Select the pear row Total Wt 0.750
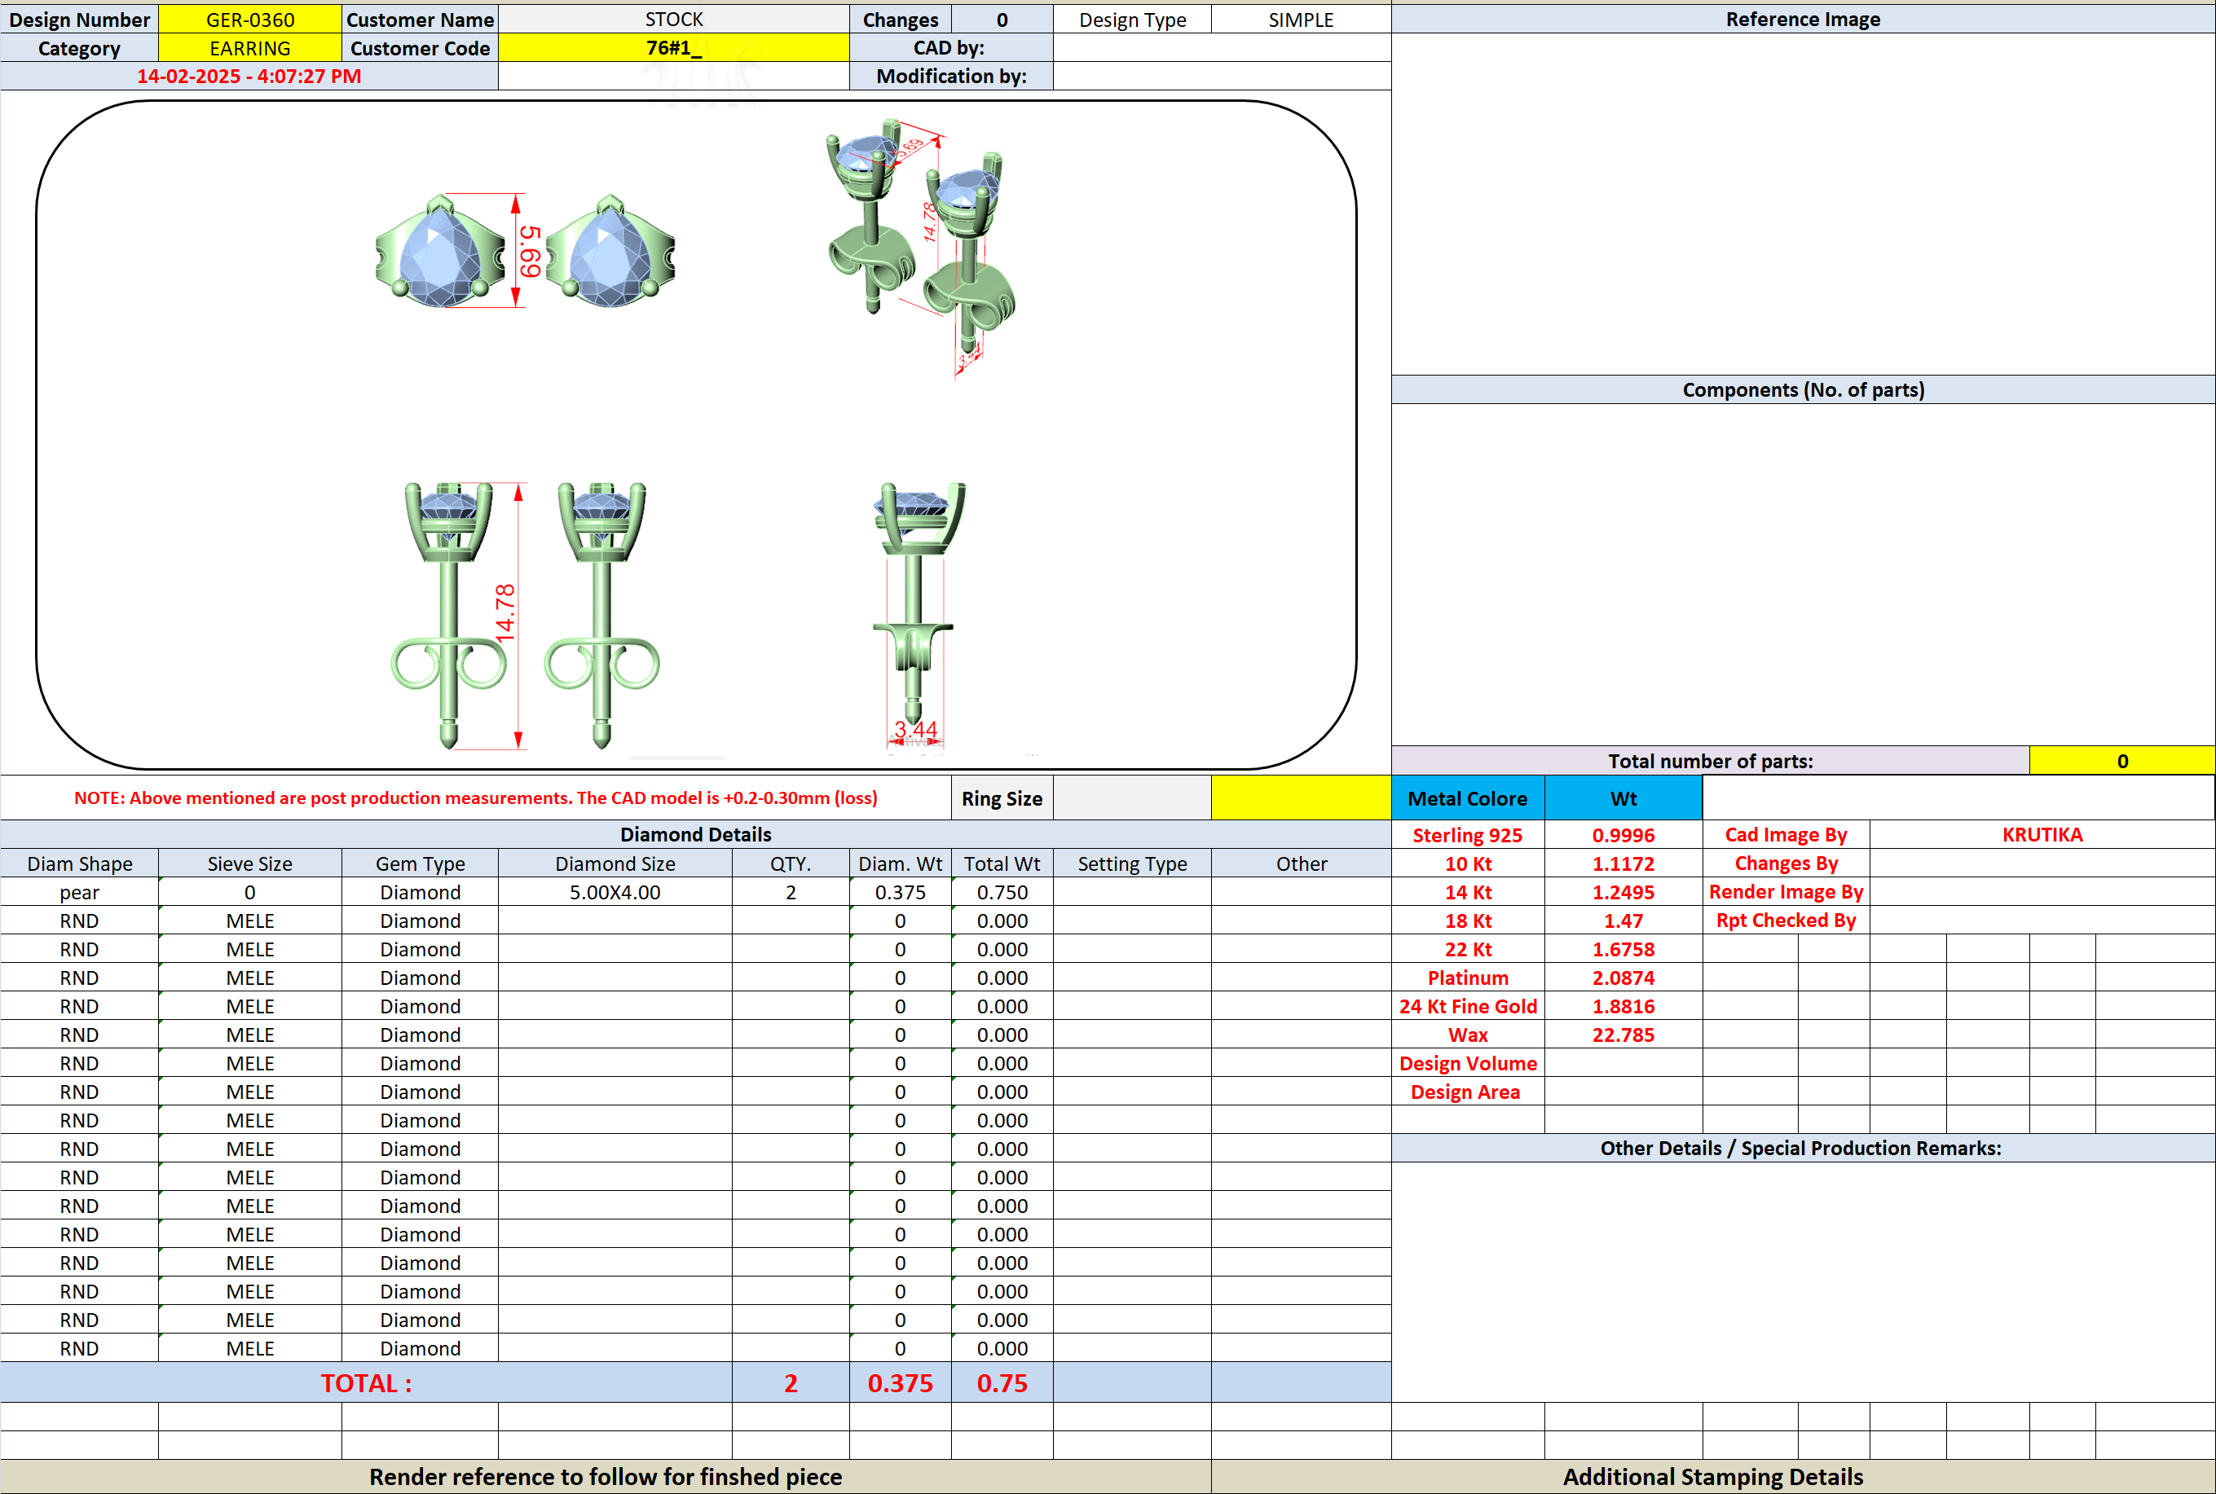The height and width of the screenshot is (1494, 2216). click(x=1002, y=892)
